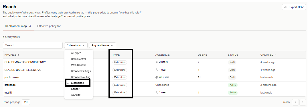The width and height of the screenshot is (308, 107).
Task: Focus the Search input field
Action: point(33,45)
